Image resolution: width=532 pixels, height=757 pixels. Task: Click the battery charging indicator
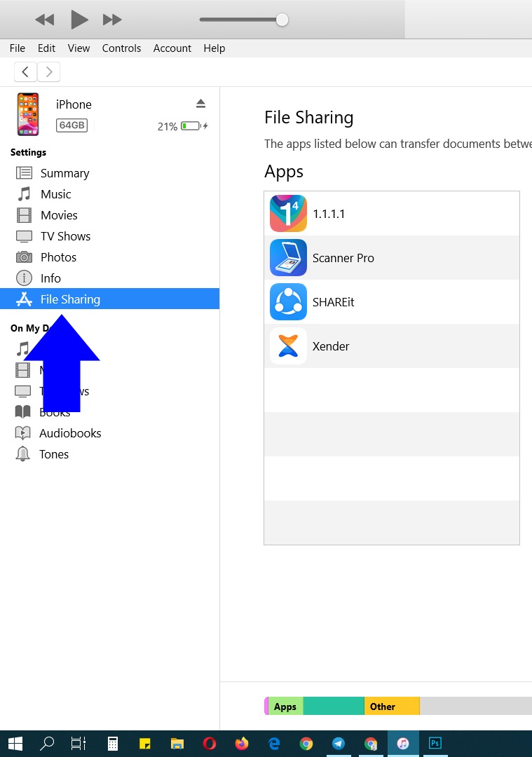click(194, 126)
